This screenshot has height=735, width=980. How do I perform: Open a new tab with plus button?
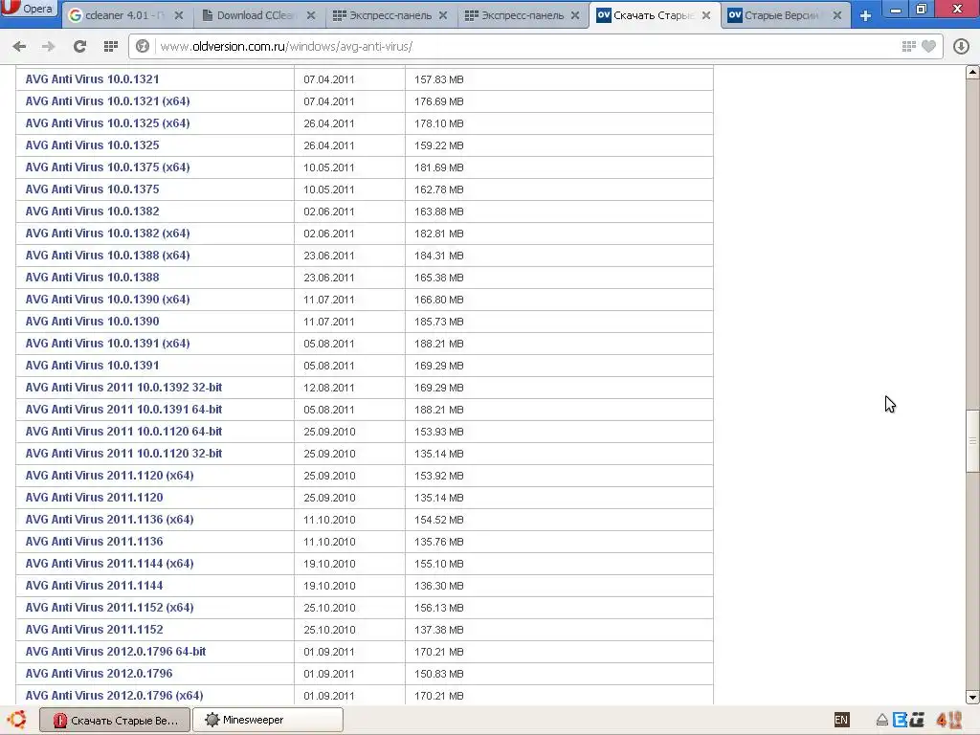tap(865, 15)
